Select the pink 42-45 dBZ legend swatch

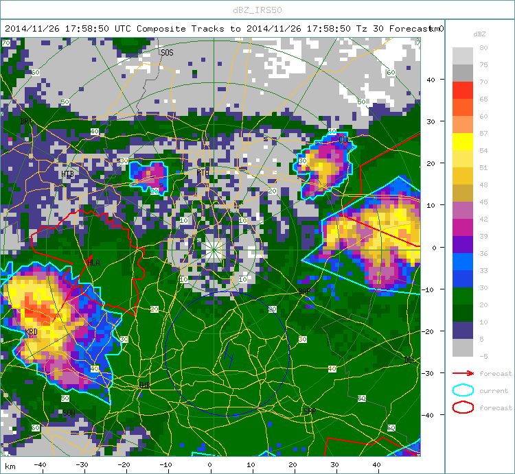463,211
